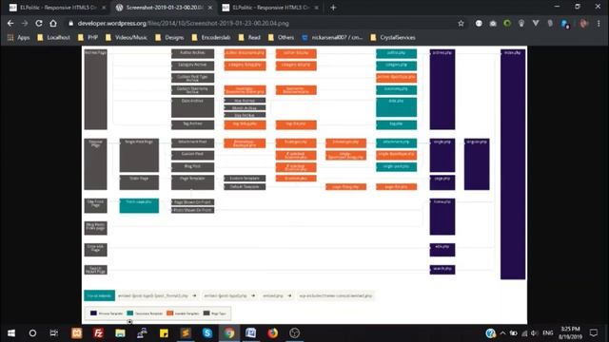This screenshot has width=609, height=342.
Task: Open Firefox from the taskbar
Action: tap(273, 333)
